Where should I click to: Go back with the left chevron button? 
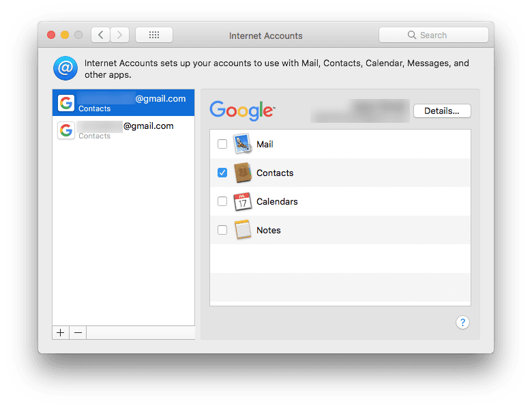click(x=100, y=35)
